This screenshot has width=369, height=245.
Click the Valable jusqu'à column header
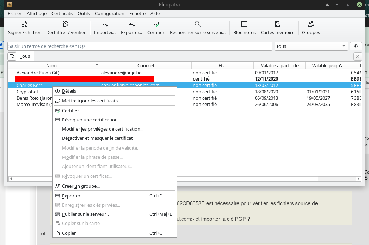point(327,65)
